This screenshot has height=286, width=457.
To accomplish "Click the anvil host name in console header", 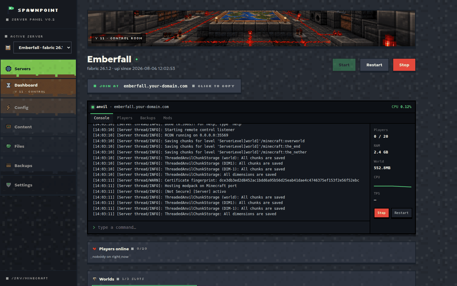I will (102, 107).
